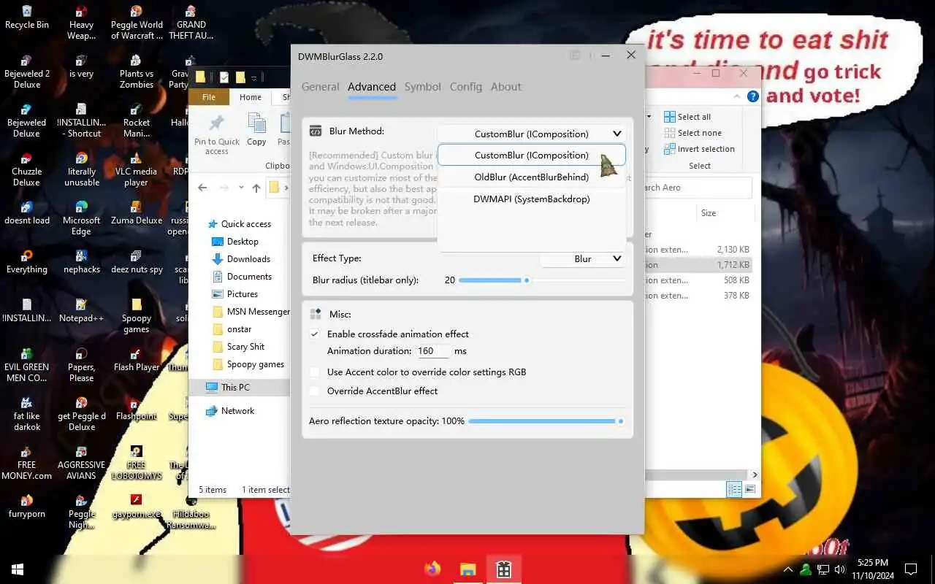Click the Firefox taskbar icon

(x=432, y=569)
